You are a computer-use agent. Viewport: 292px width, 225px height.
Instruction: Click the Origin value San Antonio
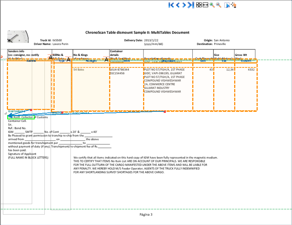click(x=222, y=40)
